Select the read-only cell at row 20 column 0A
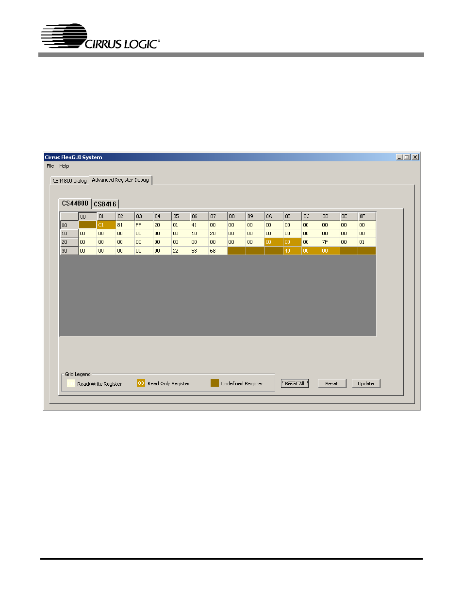This screenshot has height=600, width=463. (274, 242)
